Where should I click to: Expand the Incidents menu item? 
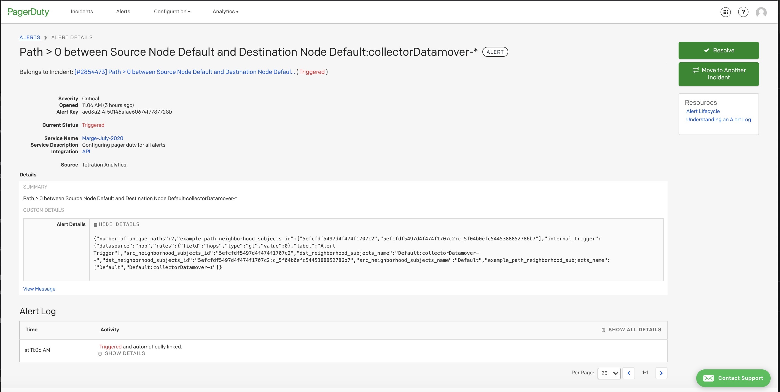tap(82, 11)
